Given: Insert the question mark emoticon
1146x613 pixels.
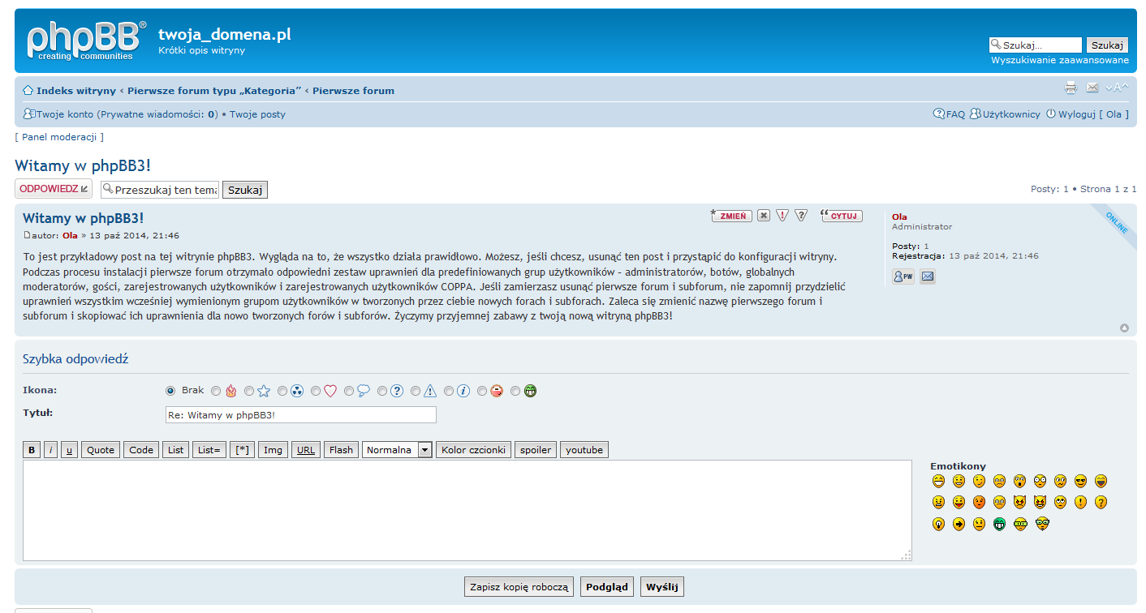Looking at the screenshot, I should 1101,502.
